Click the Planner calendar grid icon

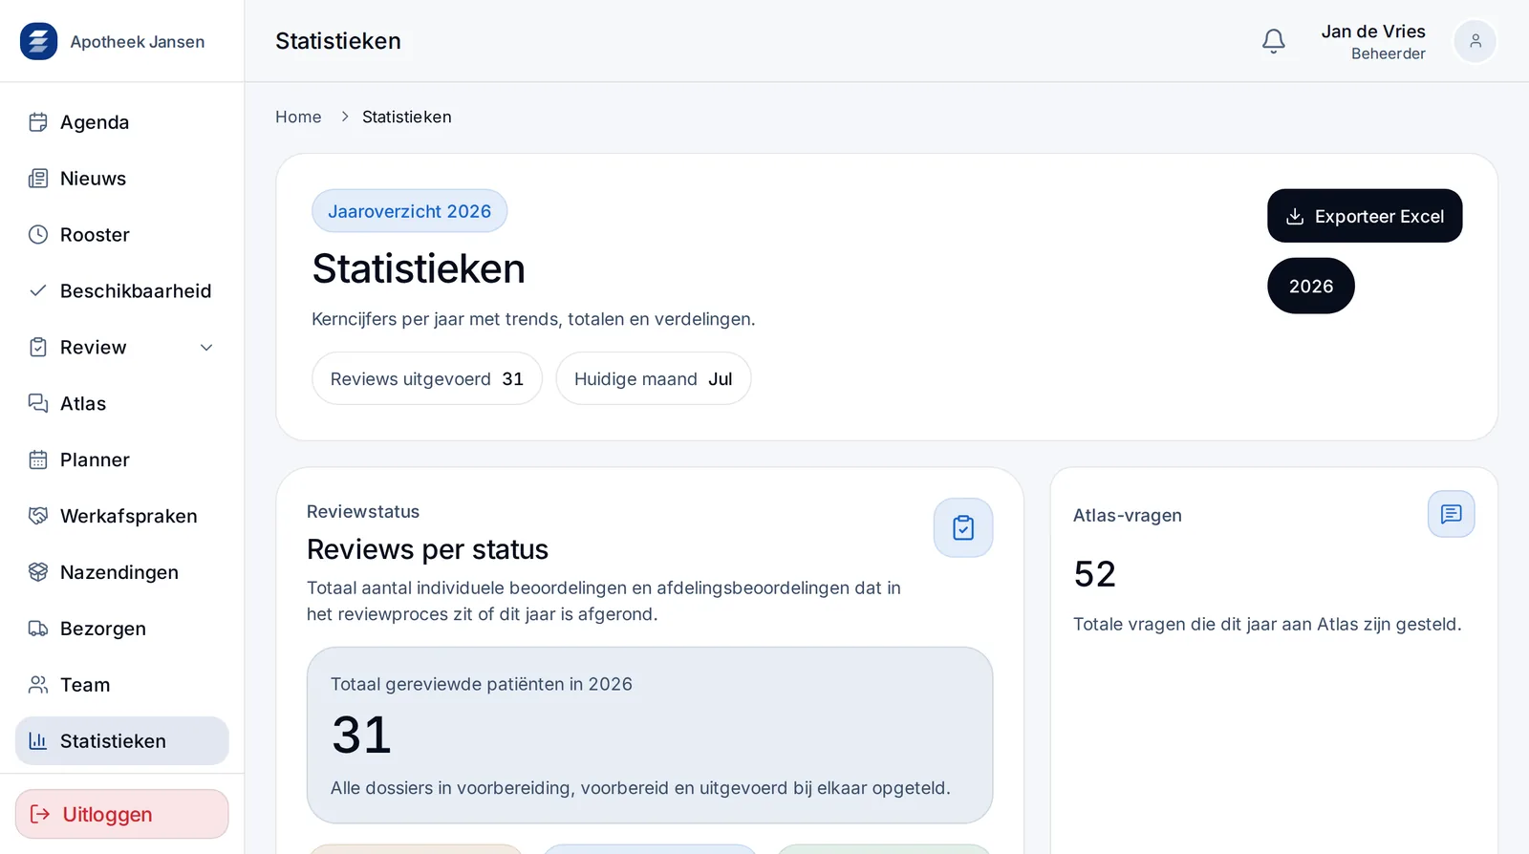(x=38, y=459)
